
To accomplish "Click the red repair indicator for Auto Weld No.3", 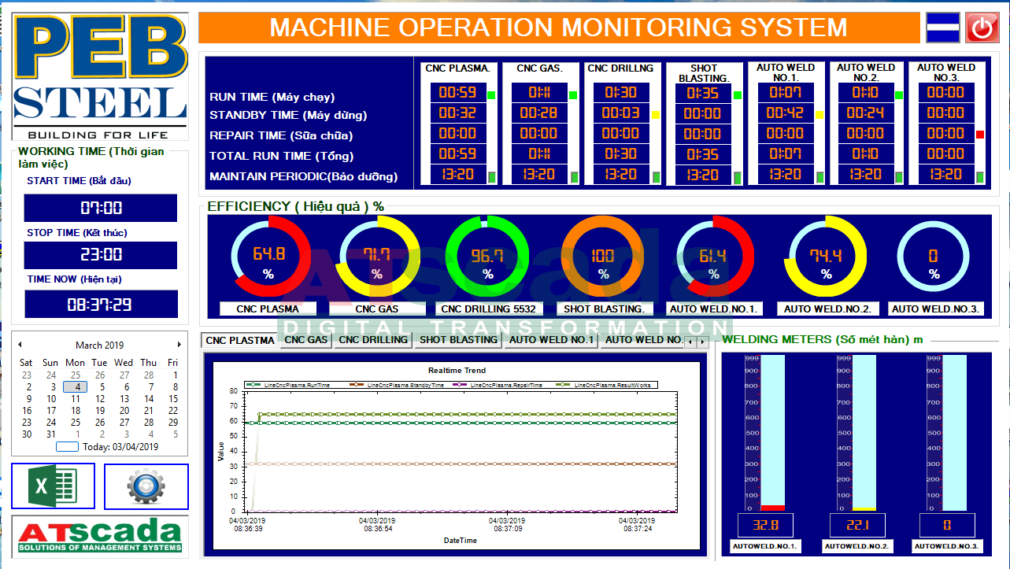I will point(980,135).
